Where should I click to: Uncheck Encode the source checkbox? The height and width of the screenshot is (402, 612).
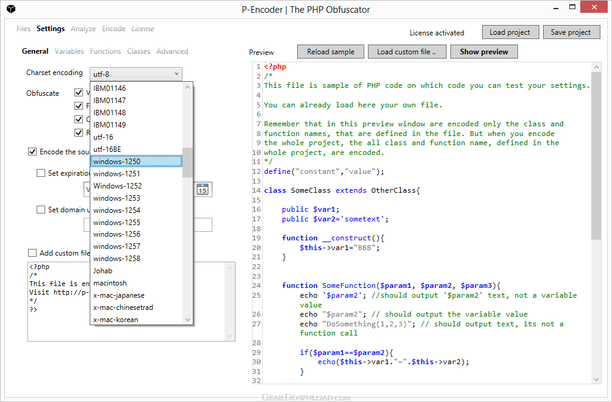[x=32, y=151]
